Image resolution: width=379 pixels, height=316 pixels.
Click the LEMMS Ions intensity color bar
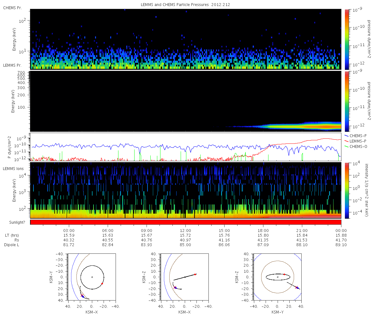pyautogui.click(x=347, y=190)
